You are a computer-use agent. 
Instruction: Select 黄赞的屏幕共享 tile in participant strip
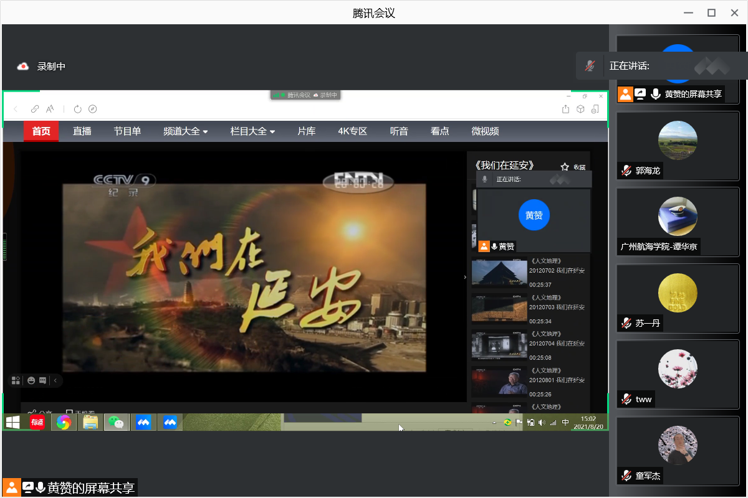678,70
